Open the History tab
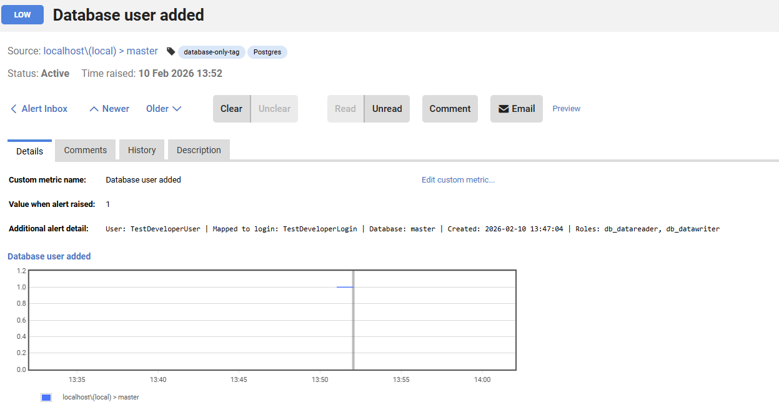This screenshot has height=412, width=779. 141,150
